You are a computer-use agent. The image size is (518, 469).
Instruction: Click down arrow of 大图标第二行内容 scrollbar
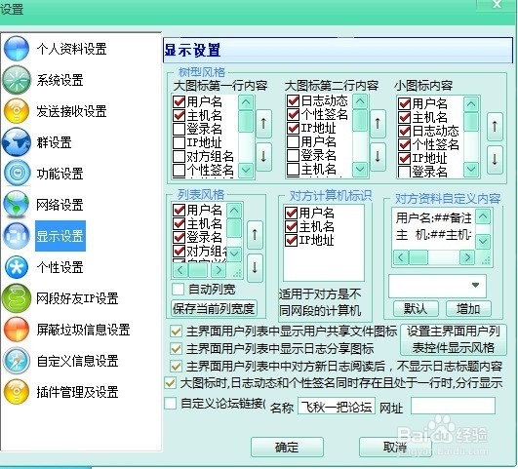pos(360,170)
